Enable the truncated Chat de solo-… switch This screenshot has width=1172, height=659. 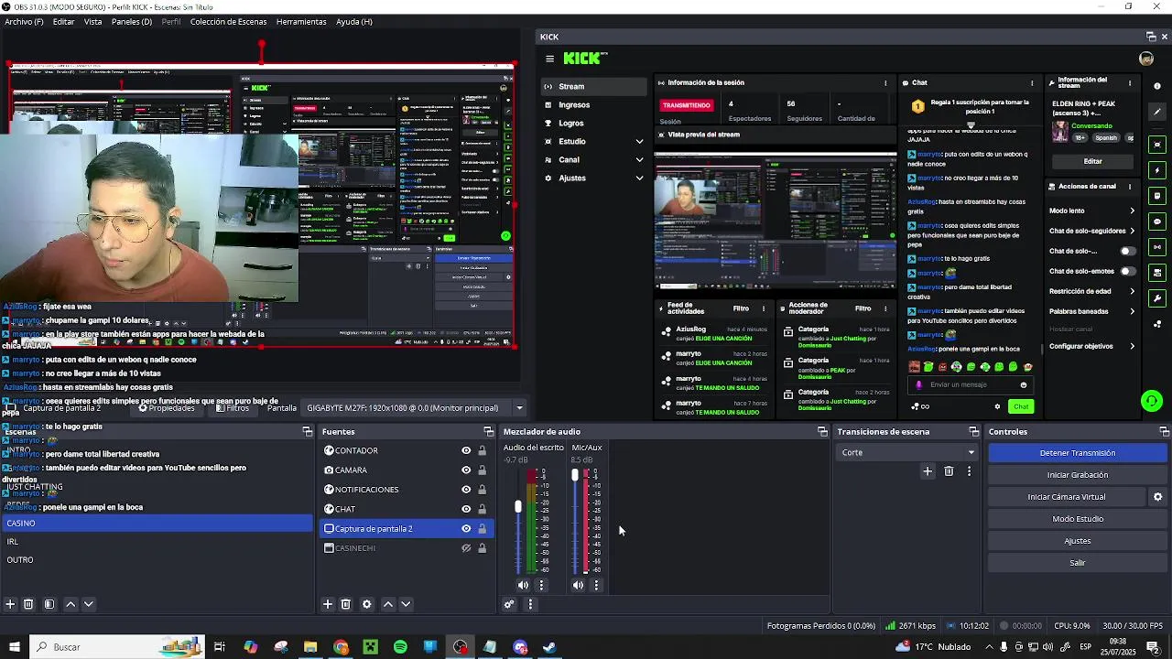(1128, 251)
